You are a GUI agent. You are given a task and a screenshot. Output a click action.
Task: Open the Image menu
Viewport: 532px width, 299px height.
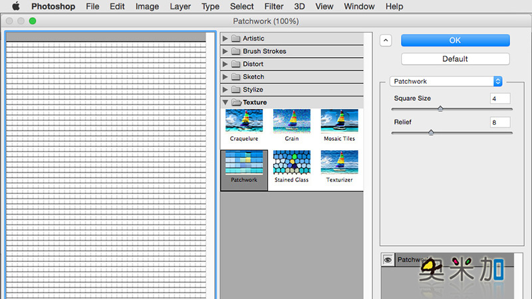147,7
